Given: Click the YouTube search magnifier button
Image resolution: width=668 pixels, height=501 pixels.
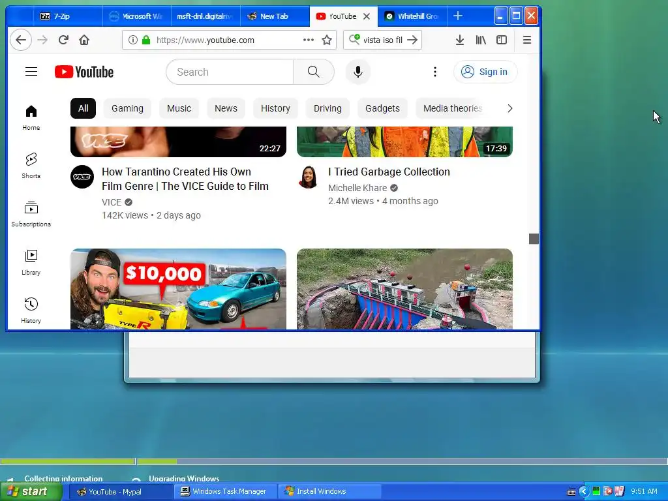Looking at the screenshot, I should click(x=314, y=72).
